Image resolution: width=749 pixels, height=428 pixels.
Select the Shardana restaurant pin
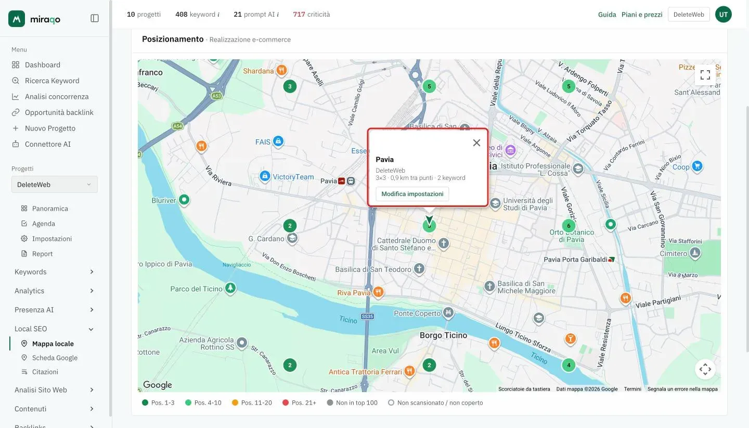(281, 70)
